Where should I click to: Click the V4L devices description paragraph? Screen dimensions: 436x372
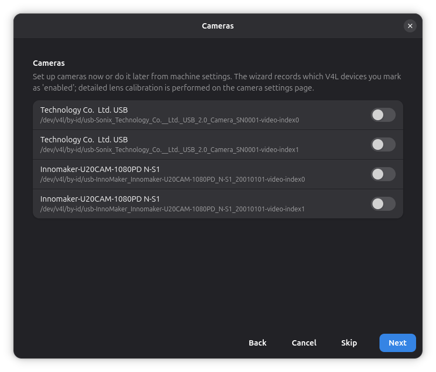point(217,82)
